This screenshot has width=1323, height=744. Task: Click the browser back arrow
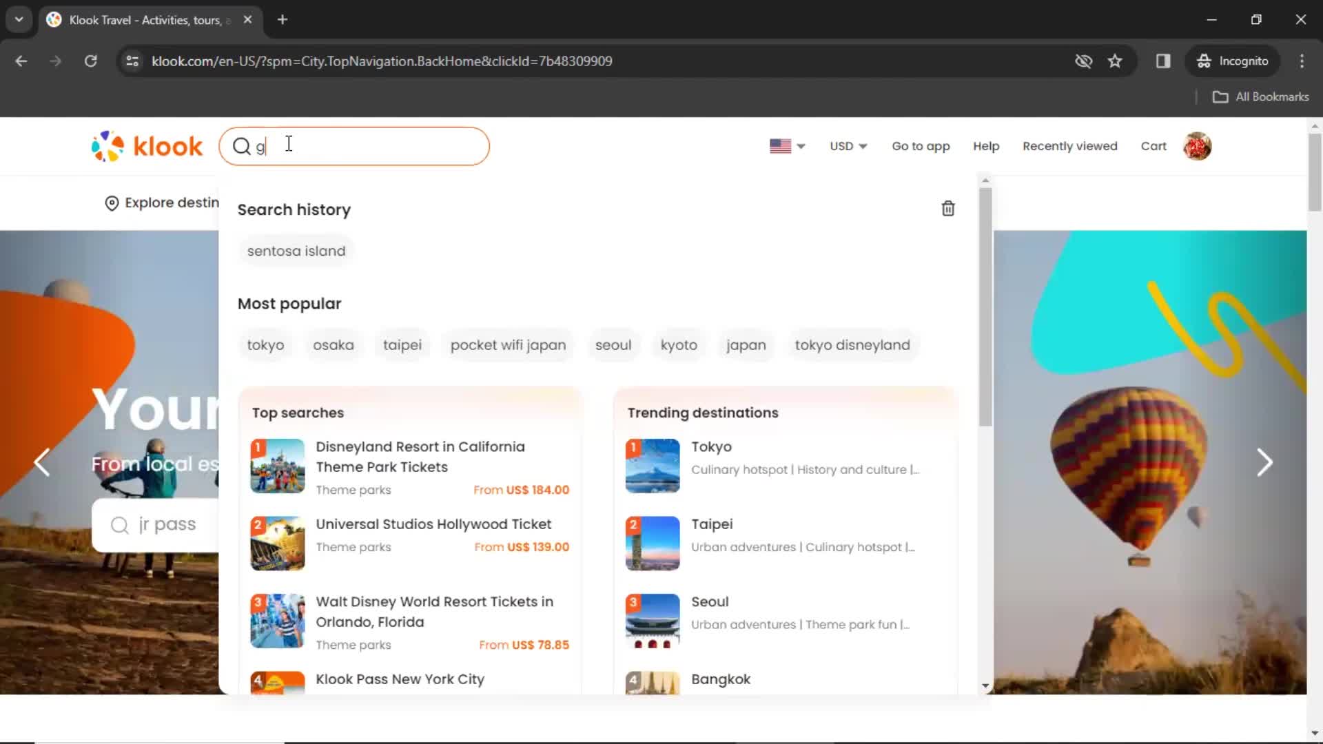pos(21,61)
